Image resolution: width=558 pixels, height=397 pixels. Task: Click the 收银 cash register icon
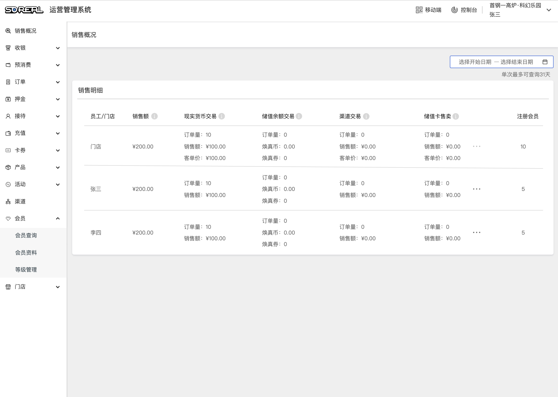click(x=8, y=48)
